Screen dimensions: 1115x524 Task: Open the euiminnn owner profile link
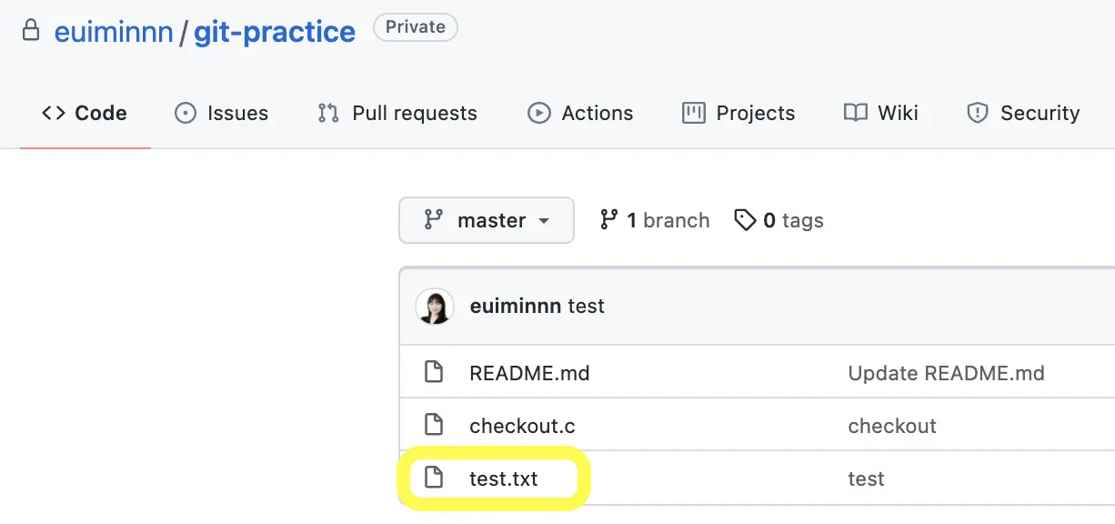(114, 32)
